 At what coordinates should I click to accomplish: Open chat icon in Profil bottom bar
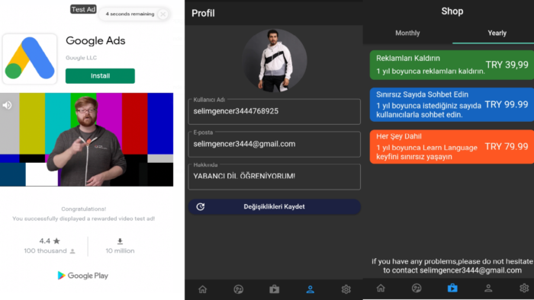click(238, 289)
